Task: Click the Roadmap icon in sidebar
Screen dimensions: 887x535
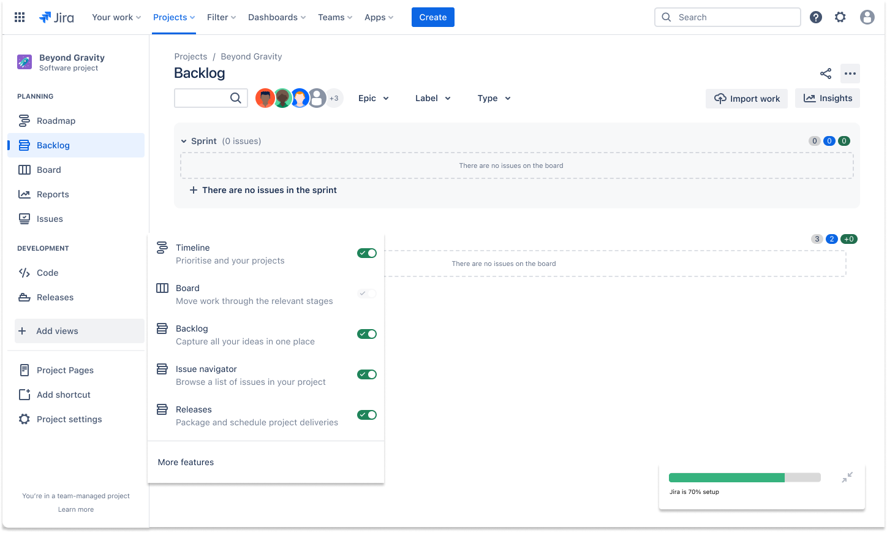Action: pos(25,121)
